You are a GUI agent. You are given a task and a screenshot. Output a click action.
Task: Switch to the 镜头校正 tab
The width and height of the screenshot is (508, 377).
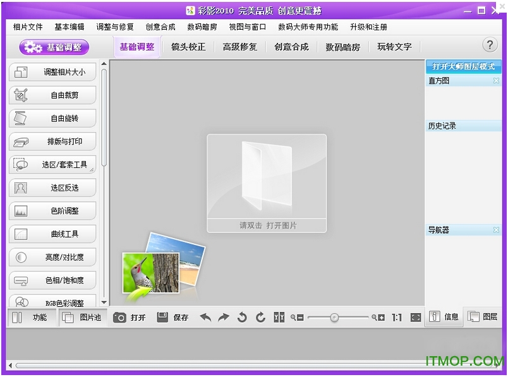(188, 47)
